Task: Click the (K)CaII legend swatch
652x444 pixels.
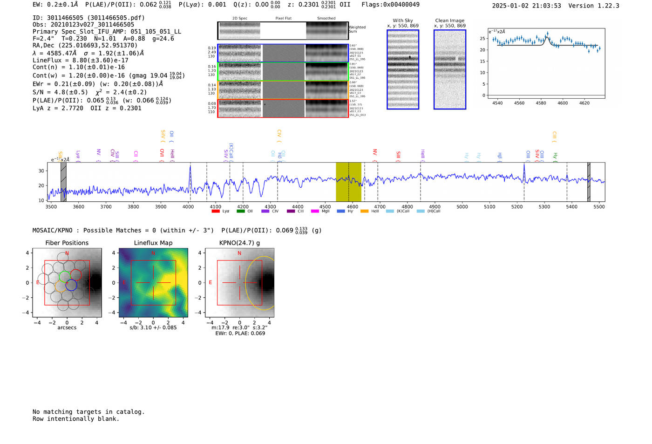Action: [x=390, y=212]
